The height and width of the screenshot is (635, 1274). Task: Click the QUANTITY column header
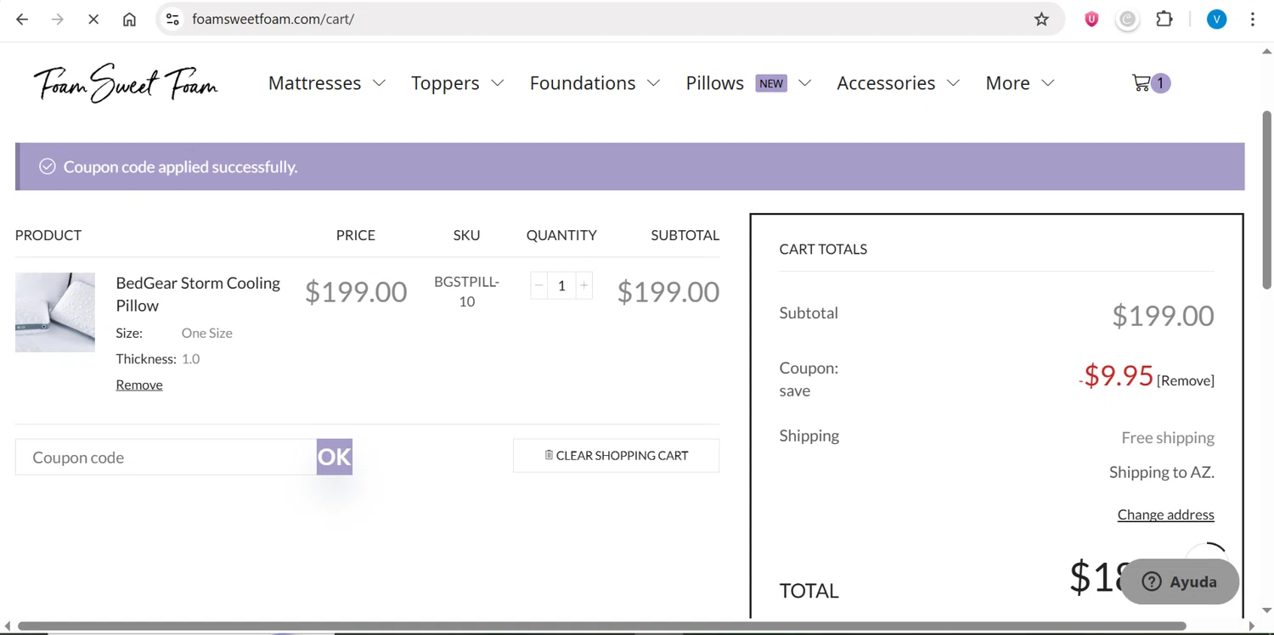click(x=561, y=235)
